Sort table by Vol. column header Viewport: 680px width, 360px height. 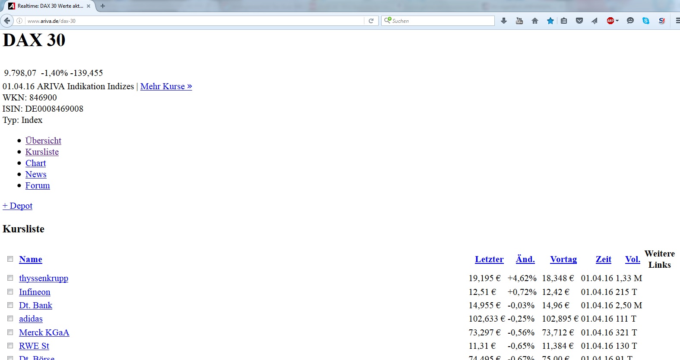coord(633,259)
